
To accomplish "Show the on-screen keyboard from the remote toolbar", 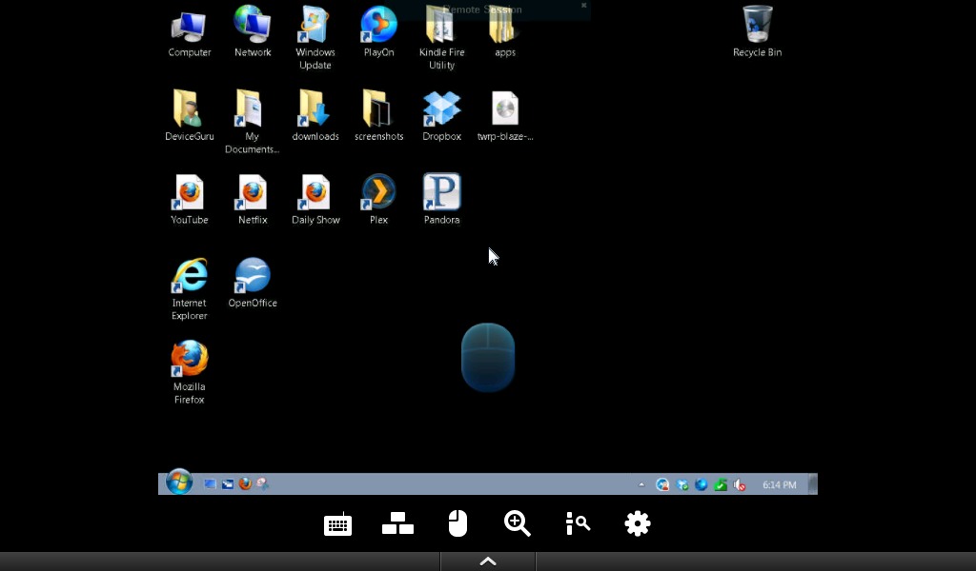I will [338, 523].
